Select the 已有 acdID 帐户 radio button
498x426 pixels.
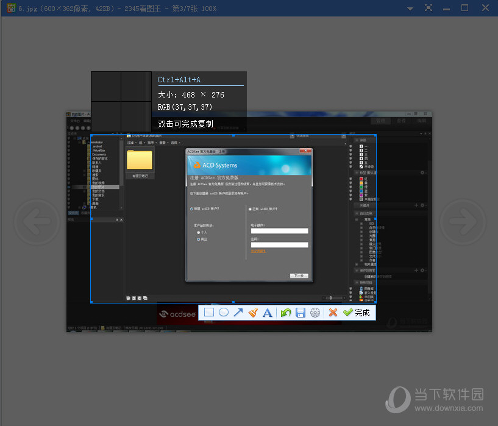click(250, 208)
